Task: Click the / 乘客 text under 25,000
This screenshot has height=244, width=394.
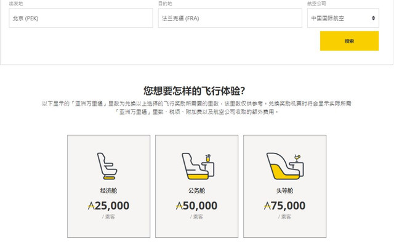Action: point(108,217)
